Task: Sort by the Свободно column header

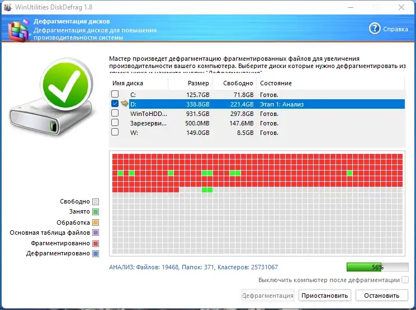Action: (x=234, y=83)
